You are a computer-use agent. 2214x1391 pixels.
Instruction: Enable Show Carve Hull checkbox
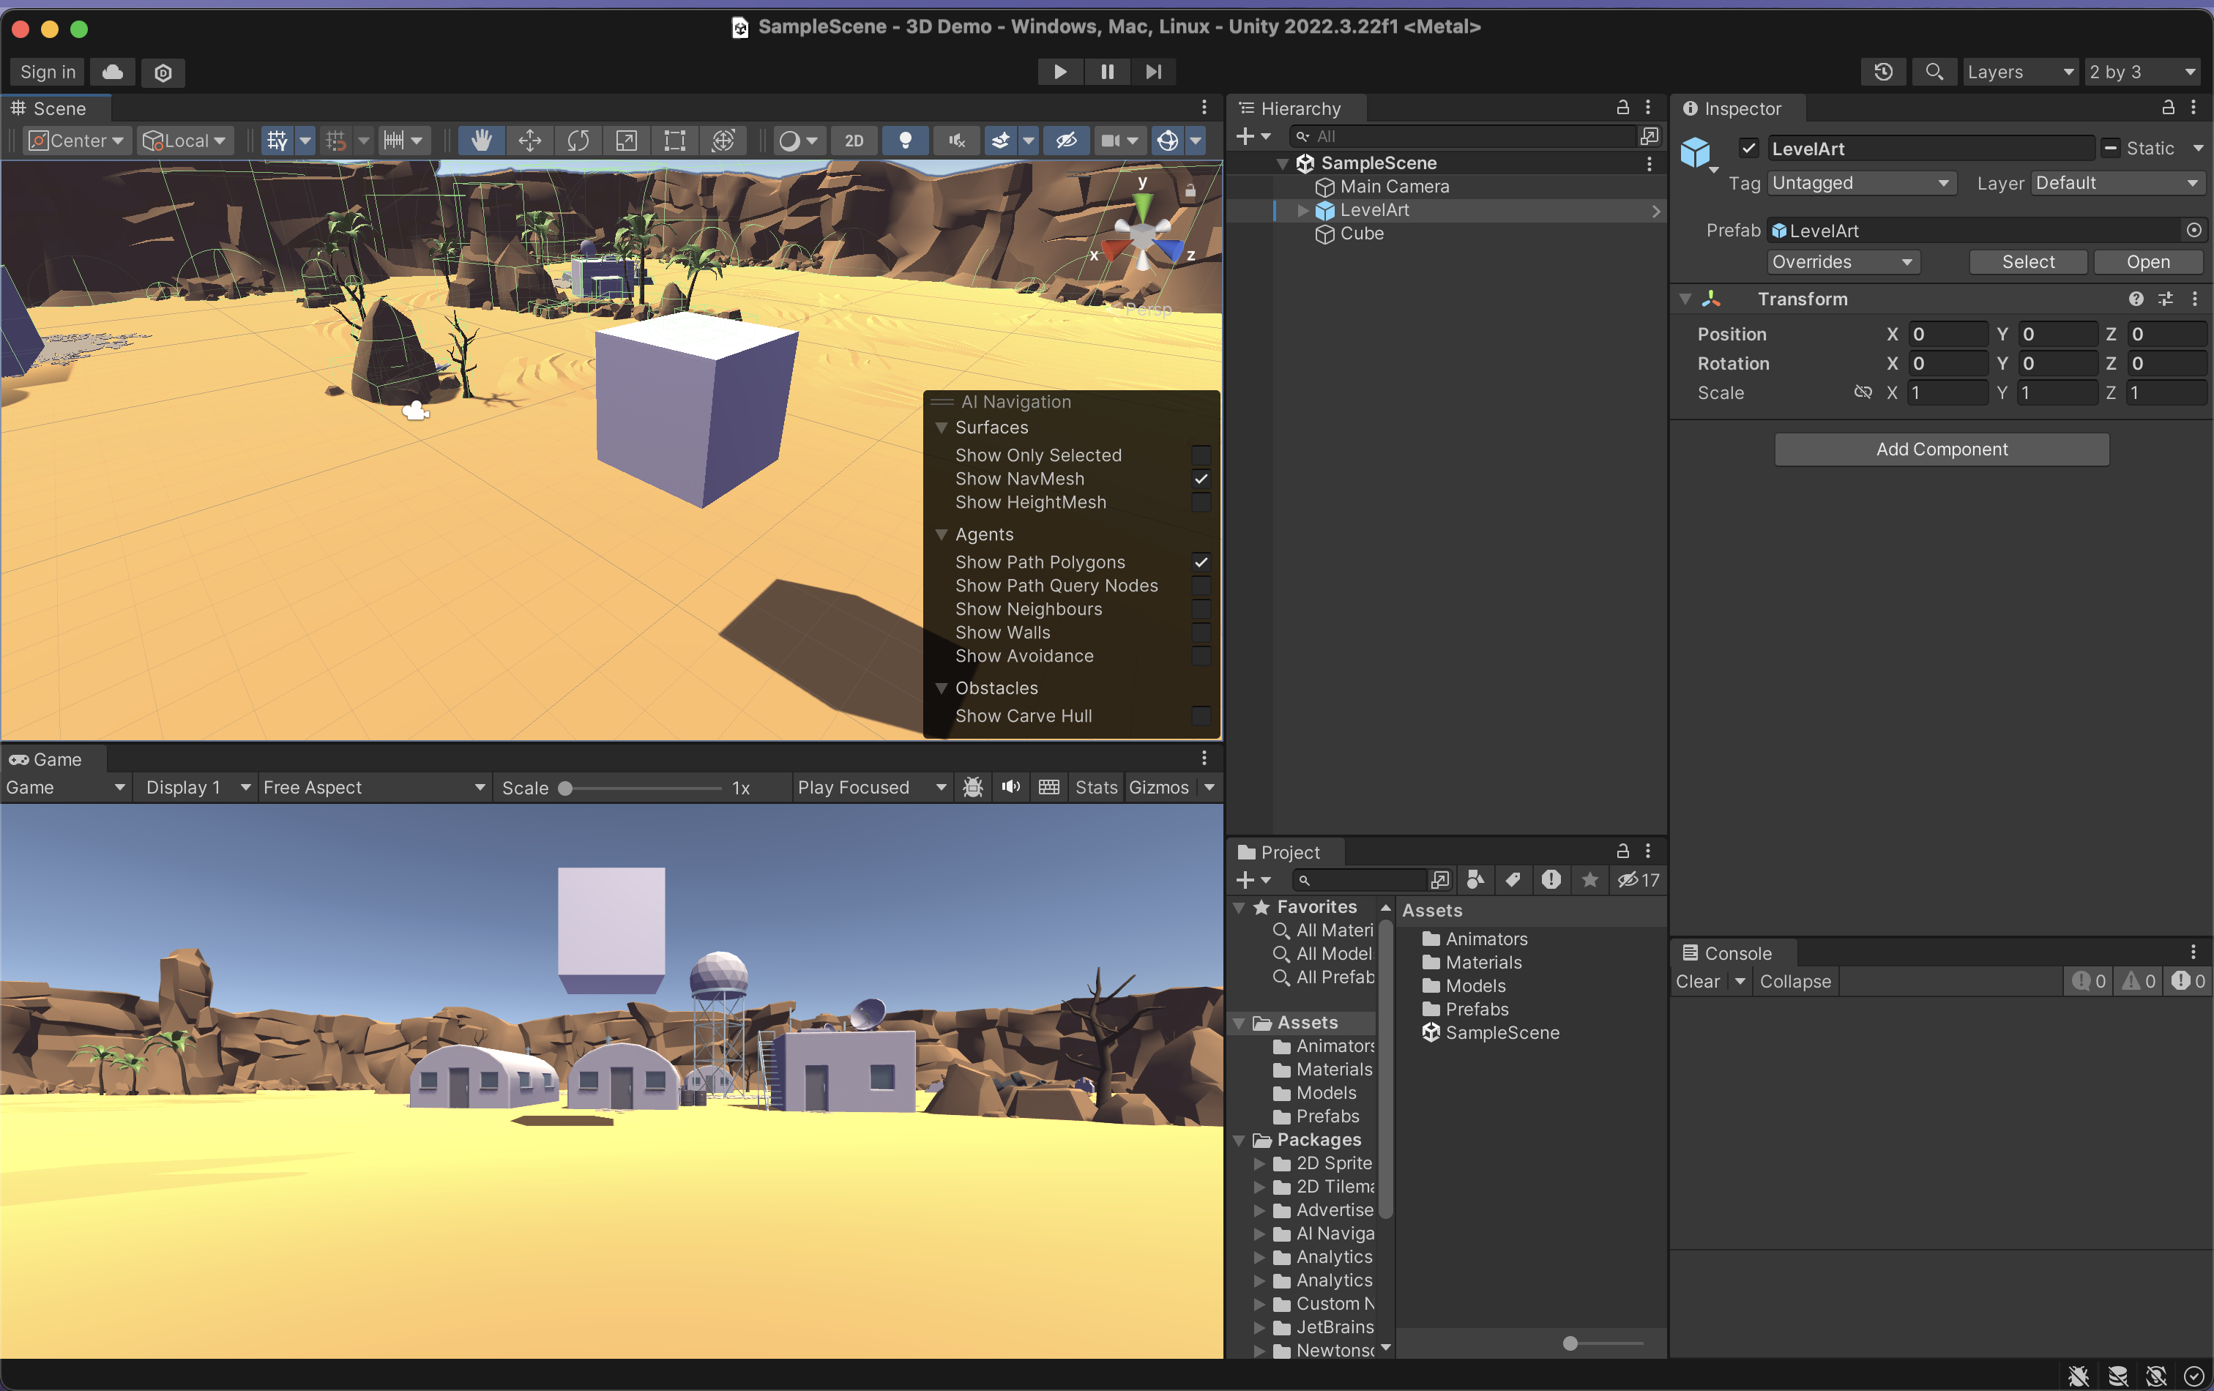point(1200,715)
